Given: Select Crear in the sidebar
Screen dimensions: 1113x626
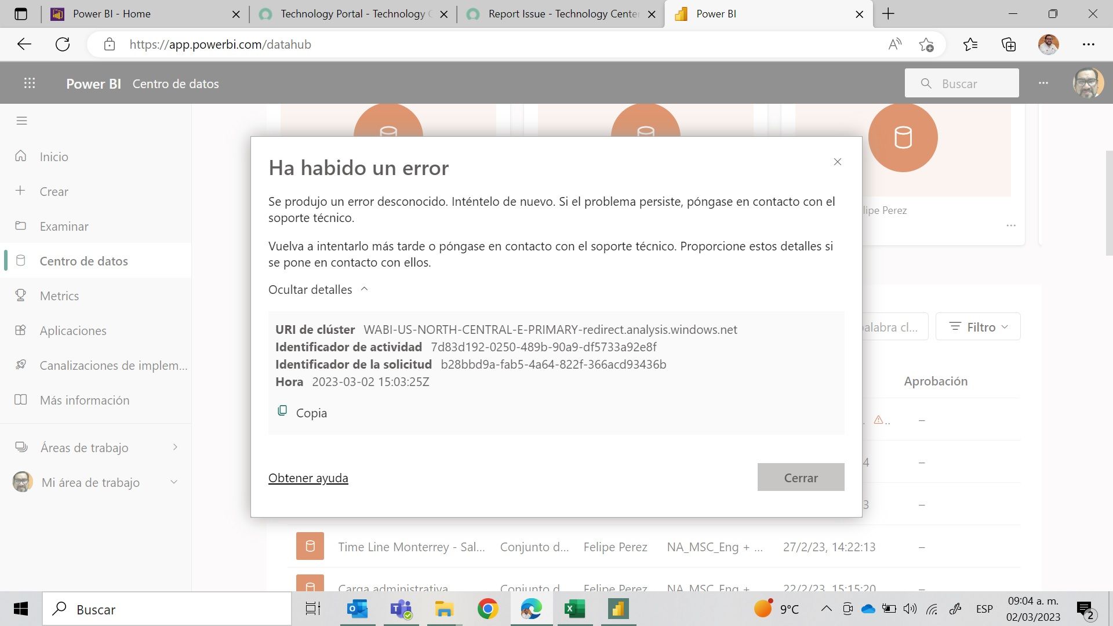Looking at the screenshot, I should pyautogui.click(x=96, y=191).
